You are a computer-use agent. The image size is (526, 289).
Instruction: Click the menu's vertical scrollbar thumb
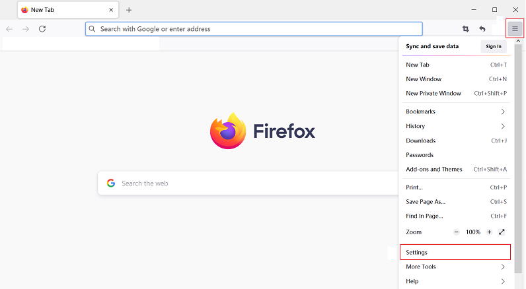(518, 159)
